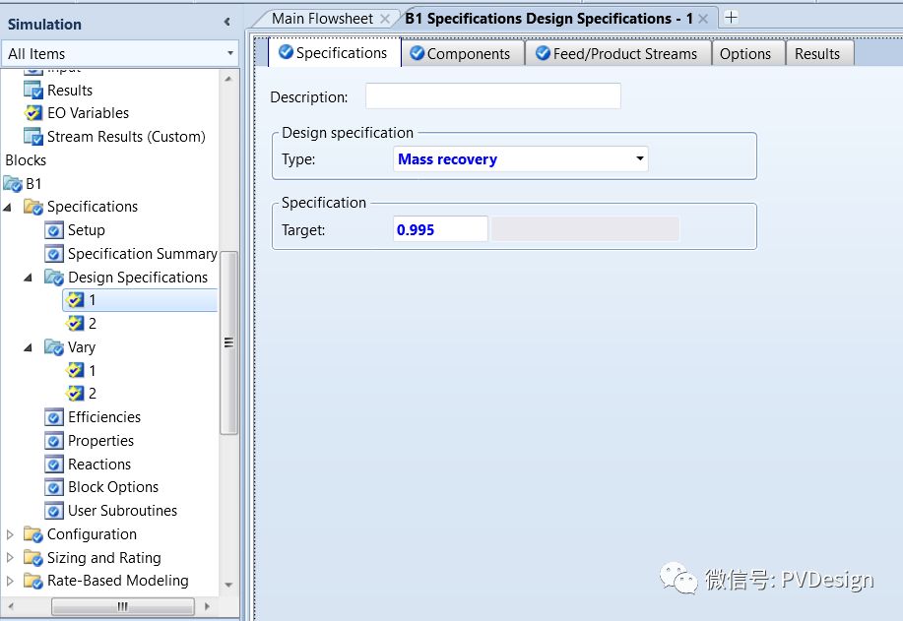Image resolution: width=903 pixels, height=621 pixels.
Task: Expand the Rate-Based Modeling node
Action: click(x=9, y=582)
